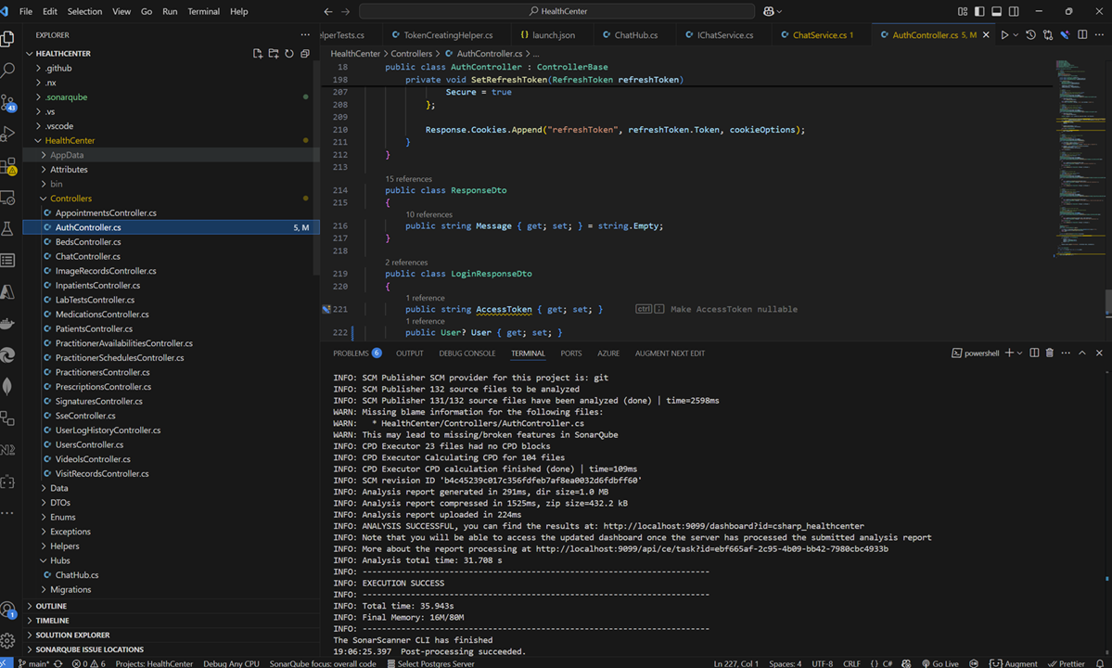The height and width of the screenshot is (668, 1112).
Task: Open the Search view in activity bar
Action: 7,70
